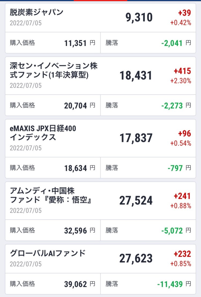Click the 購入価格 39,062 円 cell
The width and height of the screenshot is (201, 297).
[x=53, y=284]
